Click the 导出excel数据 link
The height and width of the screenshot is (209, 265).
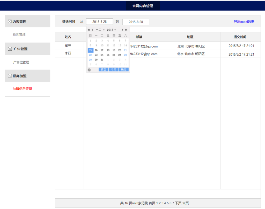244,22
